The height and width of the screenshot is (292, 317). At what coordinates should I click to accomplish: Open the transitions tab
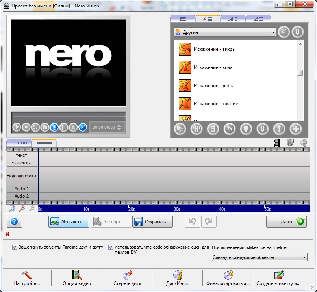[258, 19]
